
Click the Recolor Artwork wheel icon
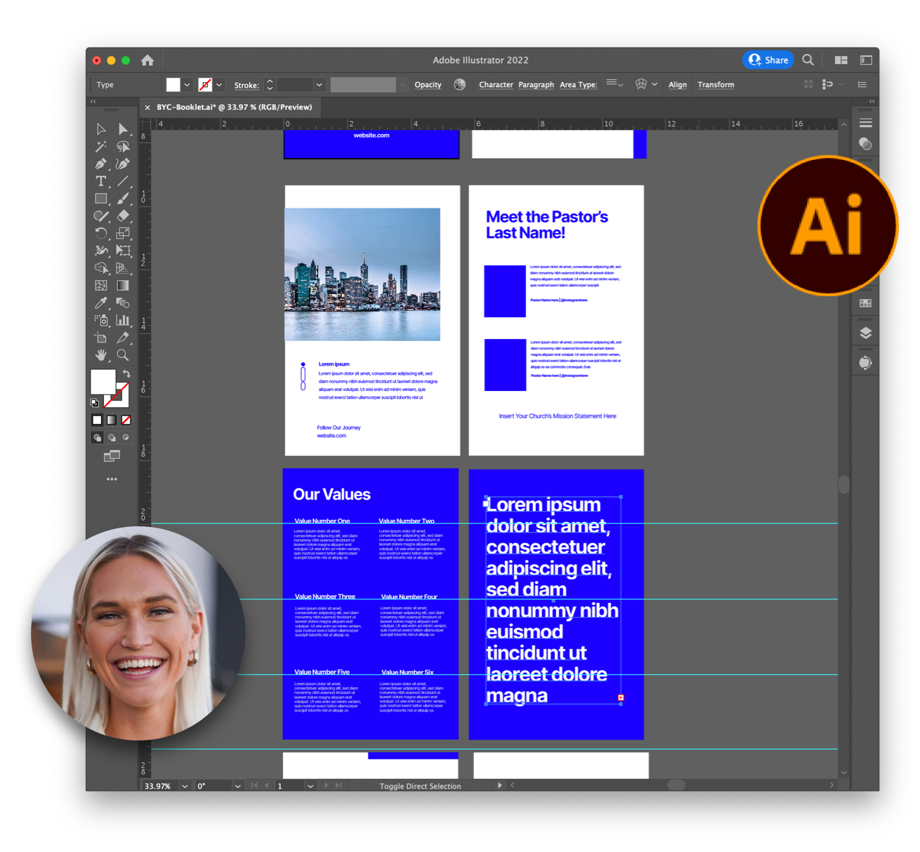pos(460,85)
